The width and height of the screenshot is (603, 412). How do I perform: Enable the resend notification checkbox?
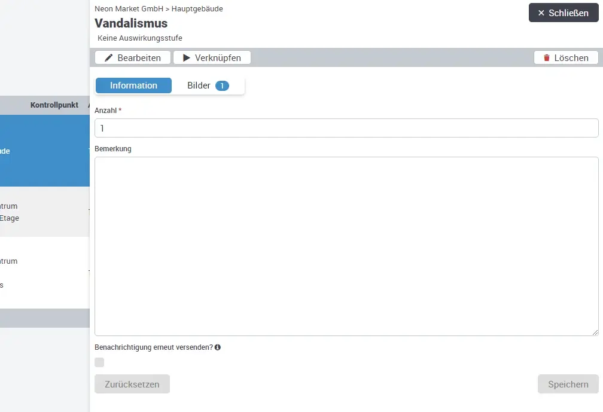pyautogui.click(x=99, y=362)
